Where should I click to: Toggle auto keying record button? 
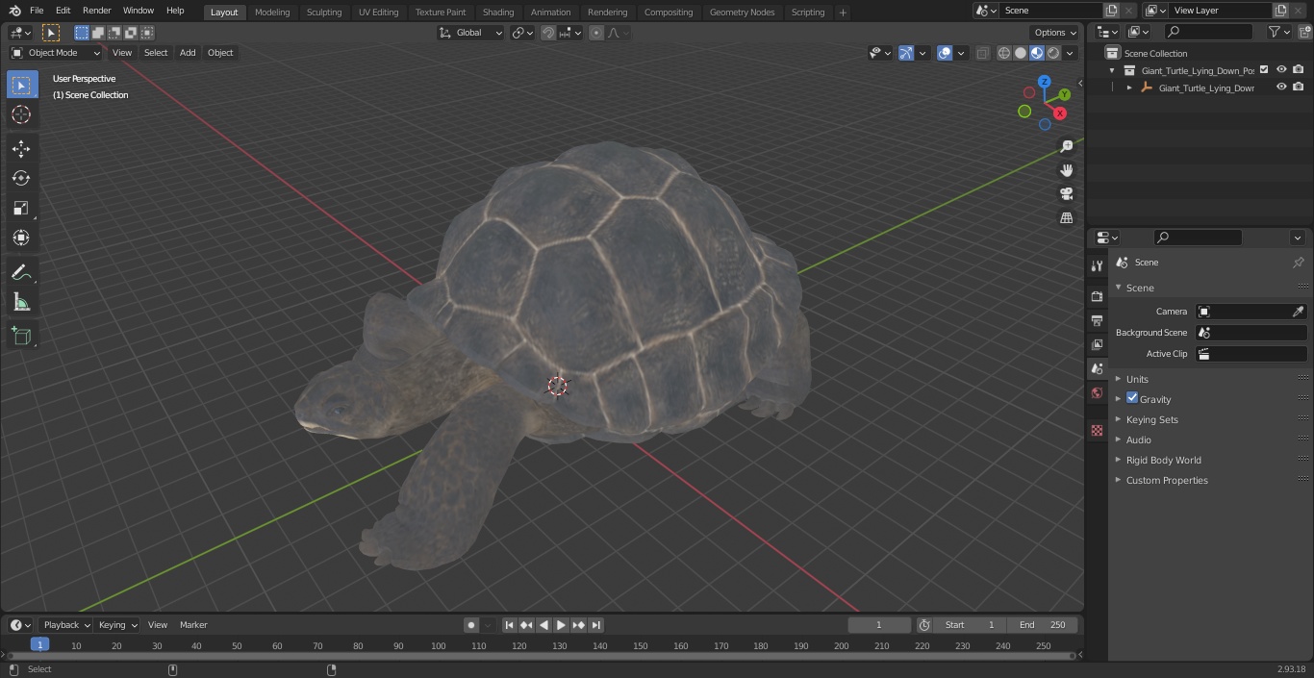point(471,625)
